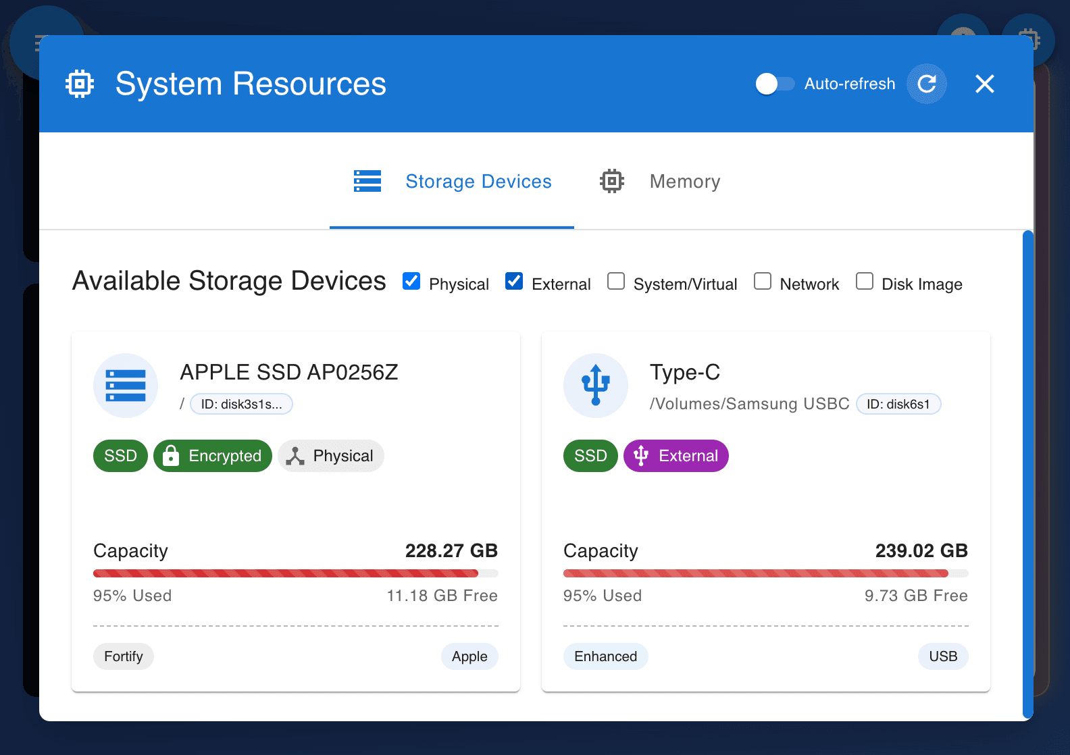Click the SSD badge on Type-C card

590,456
